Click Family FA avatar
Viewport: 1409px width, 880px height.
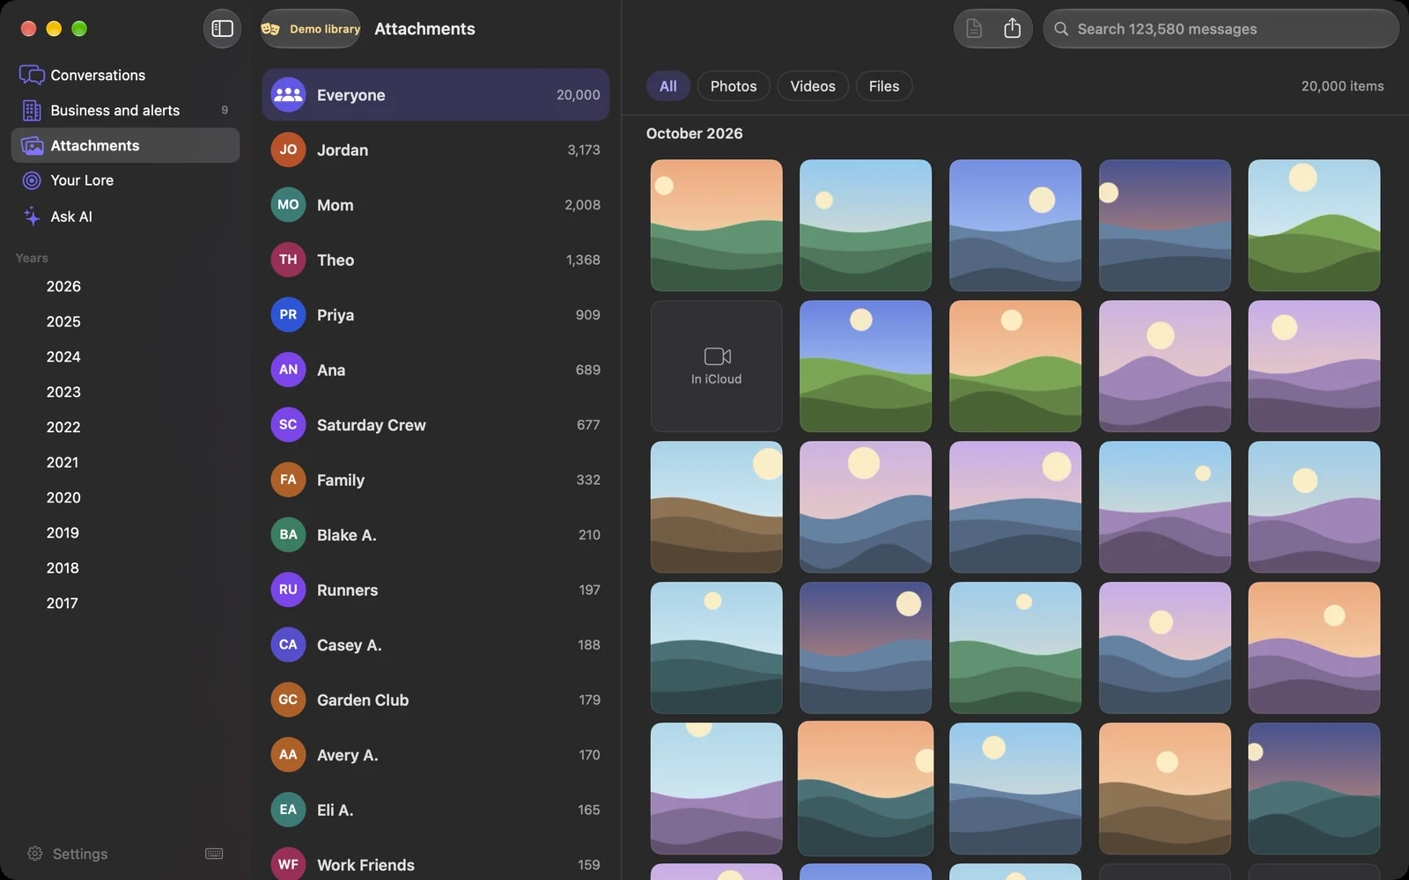click(288, 480)
